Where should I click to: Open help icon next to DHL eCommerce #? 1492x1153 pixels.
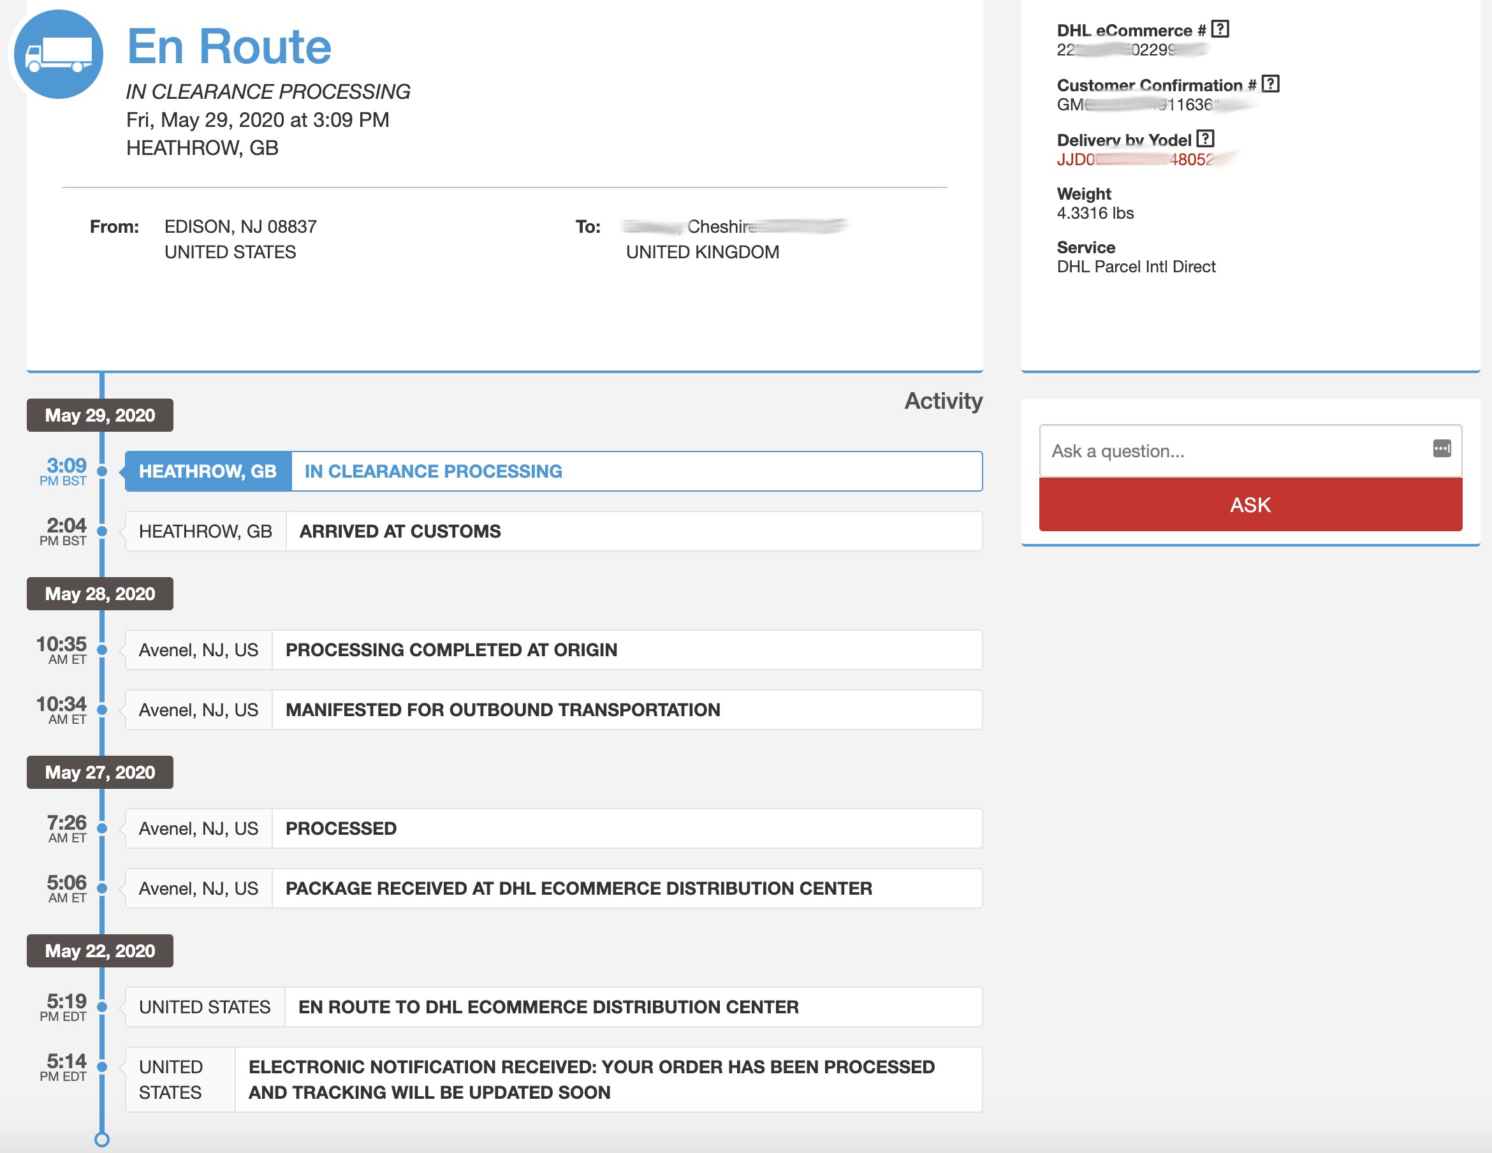pos(1219,29)
